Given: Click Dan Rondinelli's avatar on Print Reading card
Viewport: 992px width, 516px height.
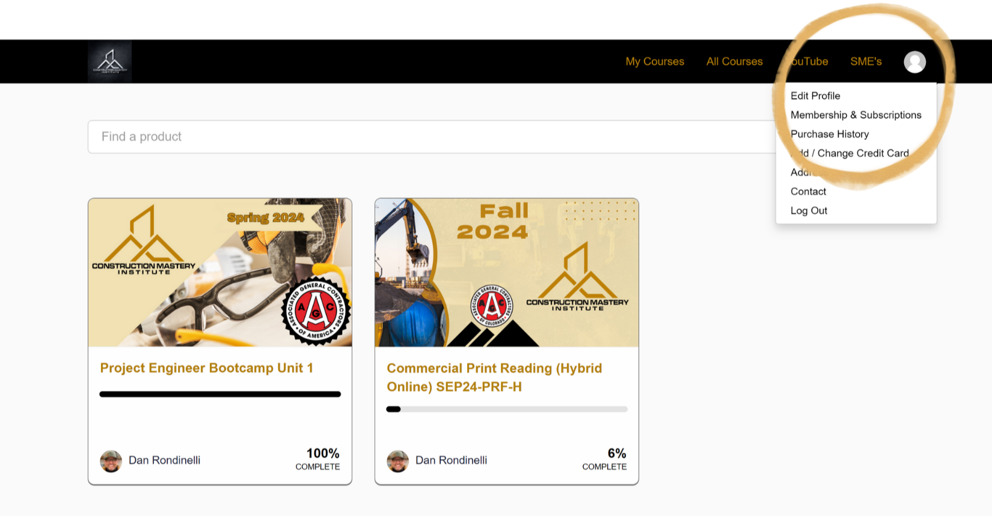Looking at the screenshot, I should [397, 461].
